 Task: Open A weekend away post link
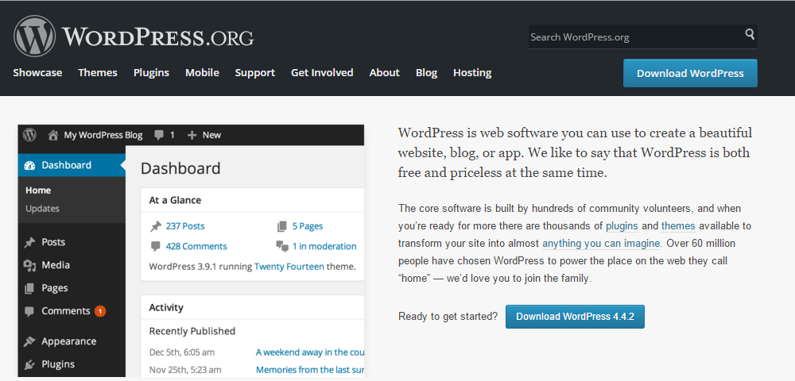(309, 352)
